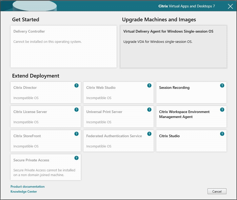
Task: Click the help icon on Citrix Studio tile
Action: 222,134
